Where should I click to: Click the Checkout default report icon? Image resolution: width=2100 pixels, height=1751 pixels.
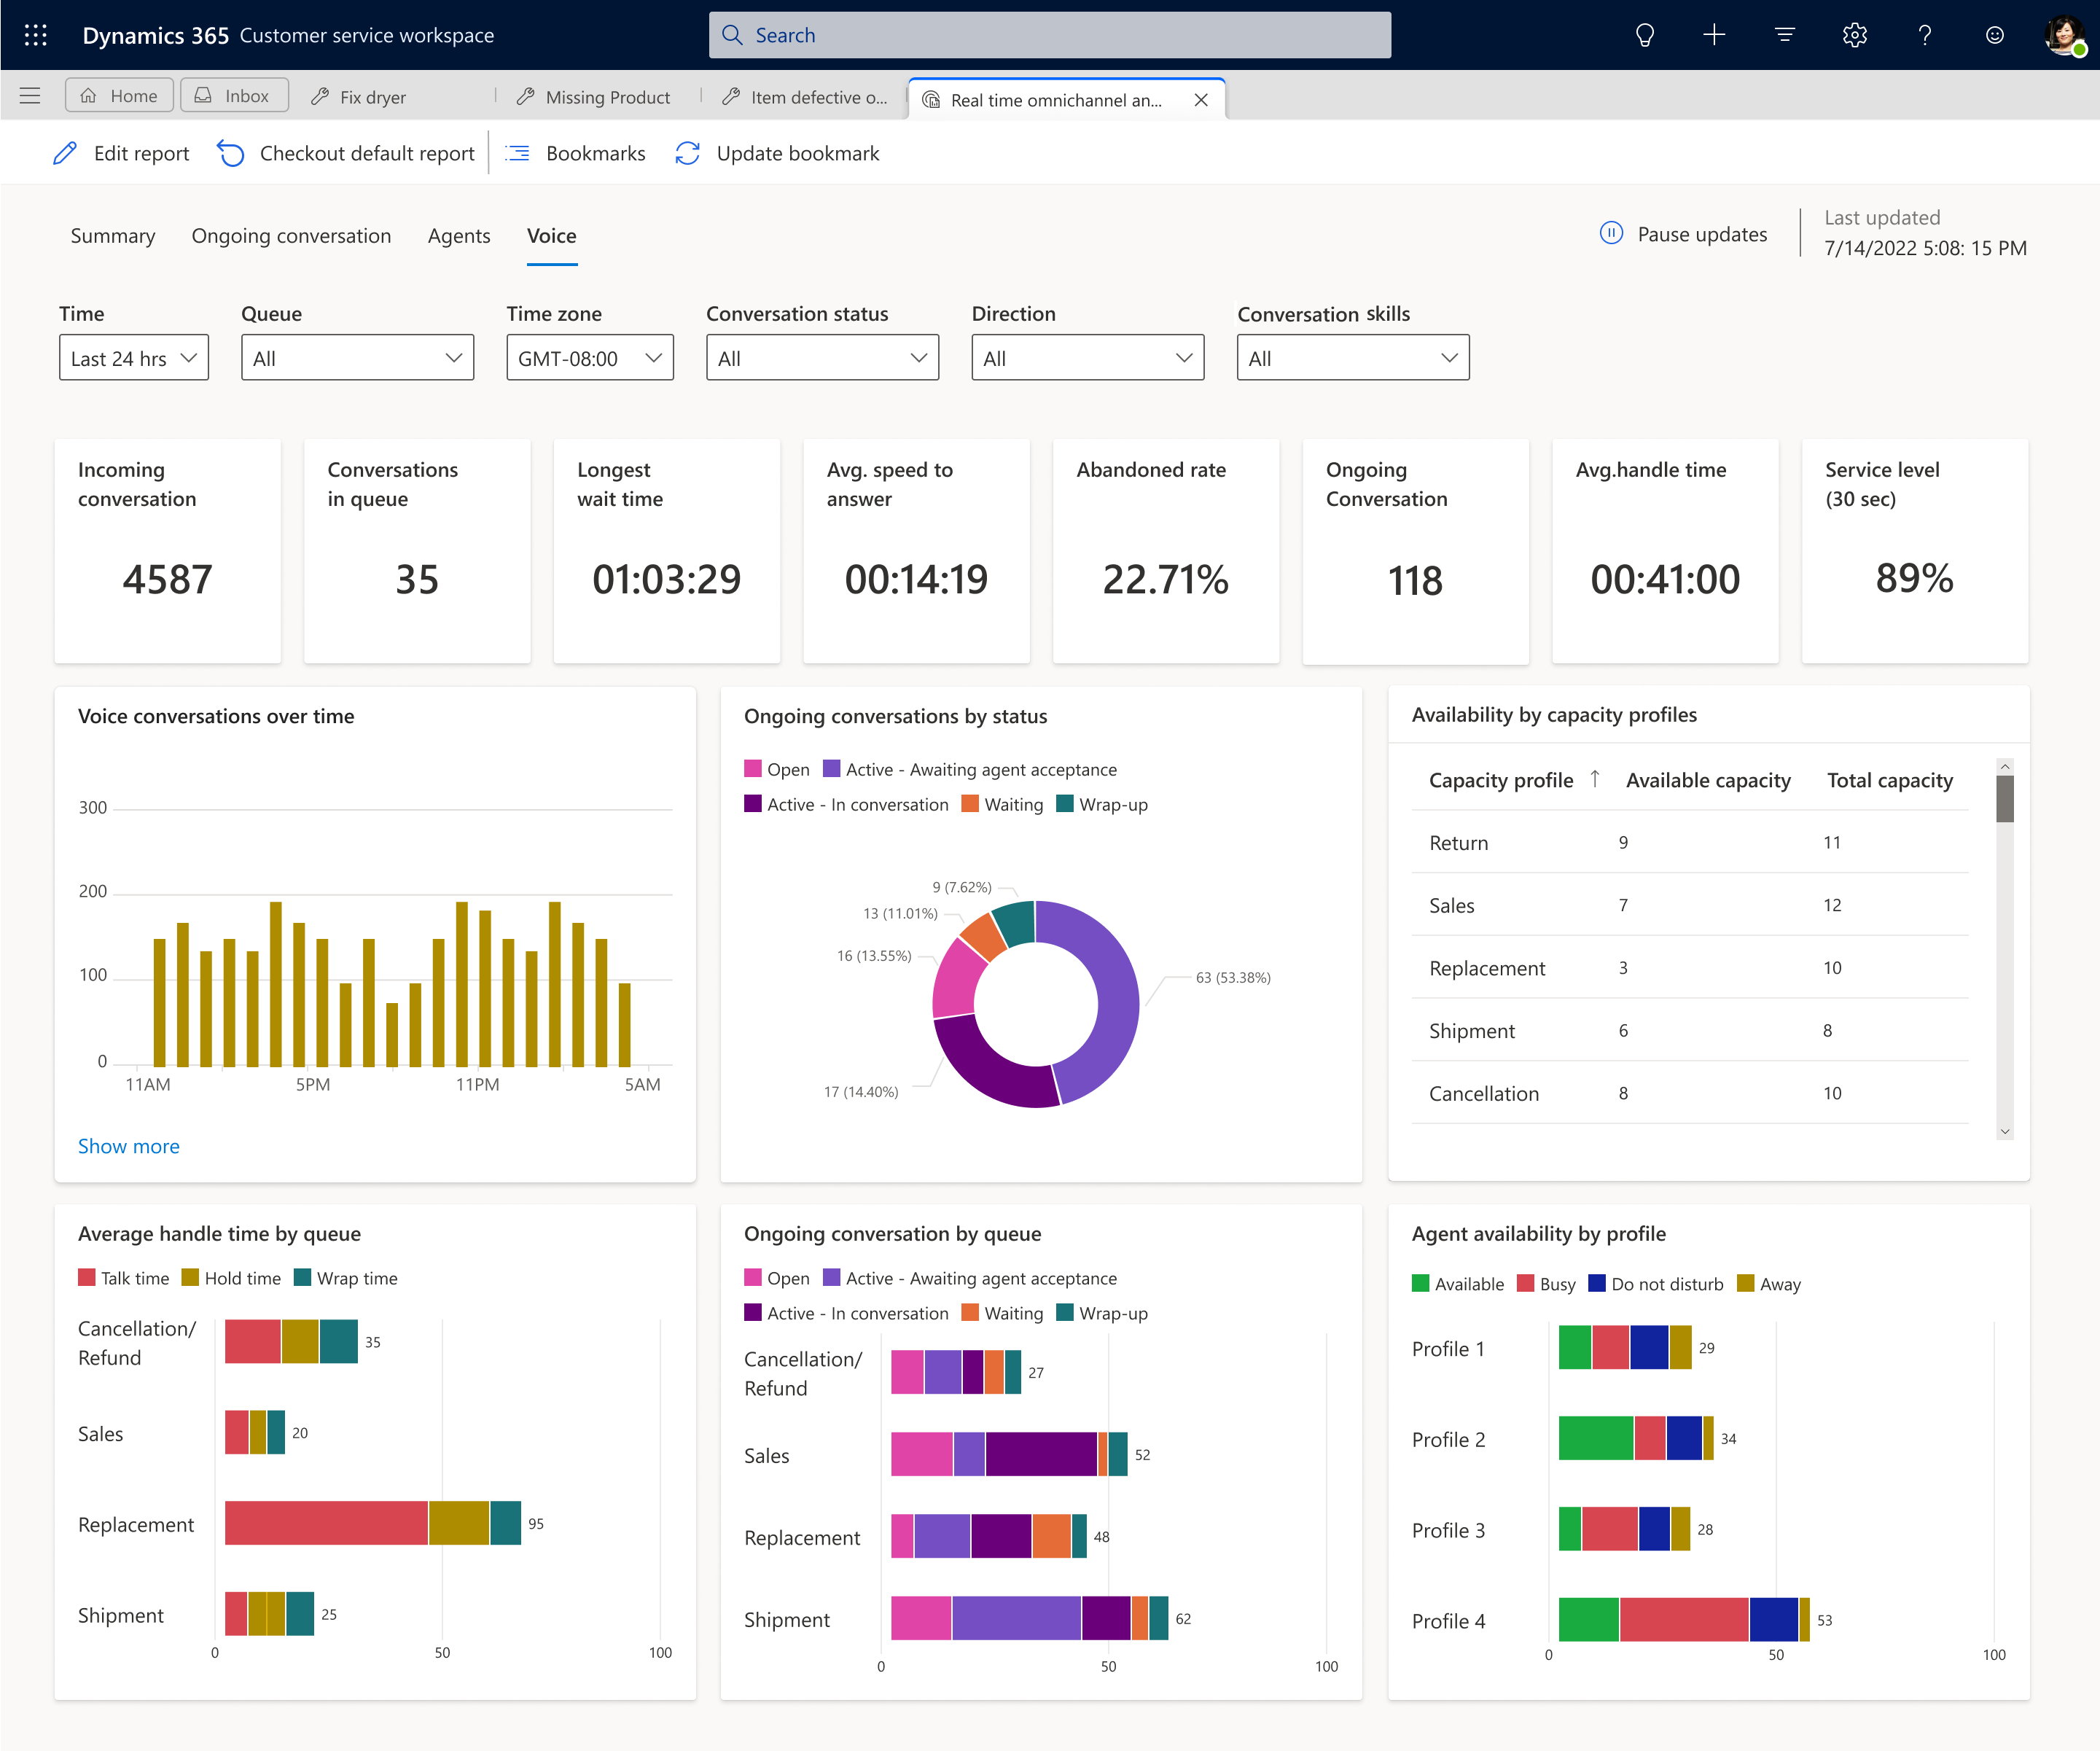tap(232, 155)
